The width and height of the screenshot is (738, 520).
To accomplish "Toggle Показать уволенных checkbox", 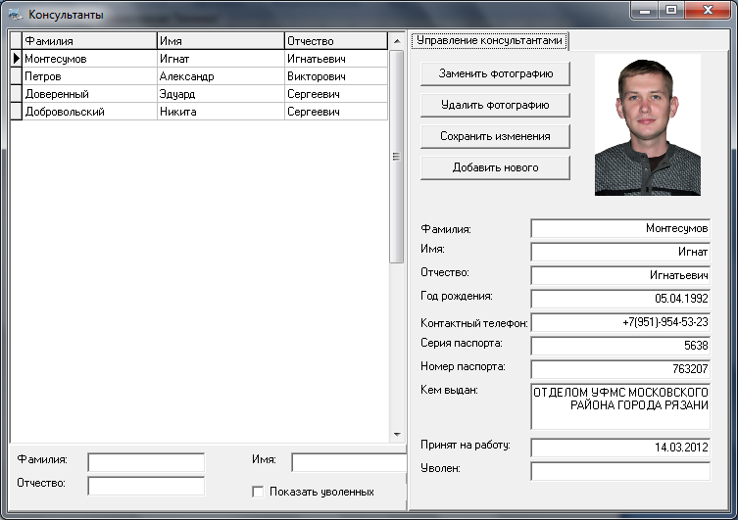I will click(258, 492).
